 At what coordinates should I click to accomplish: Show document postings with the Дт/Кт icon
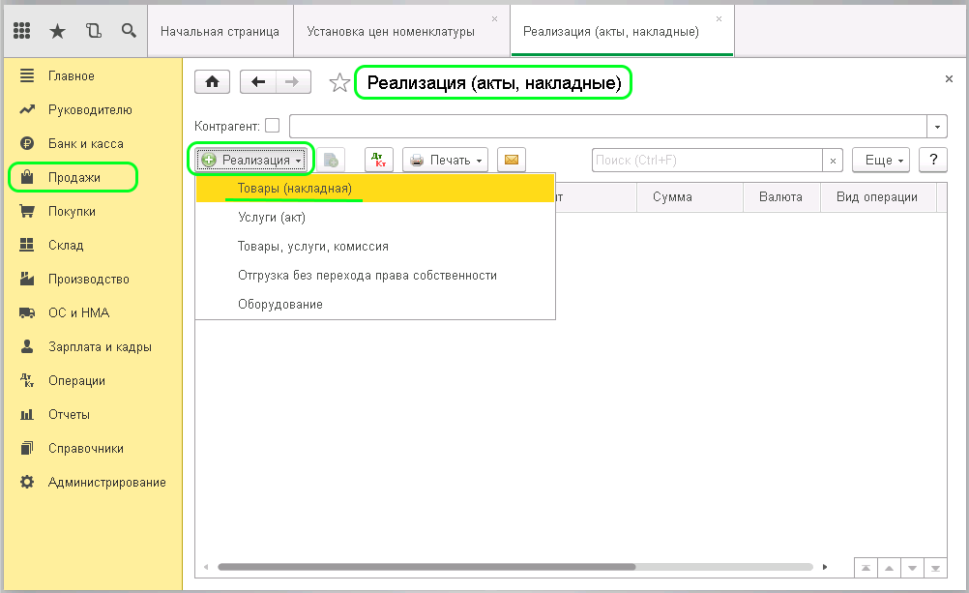(378, 159)
